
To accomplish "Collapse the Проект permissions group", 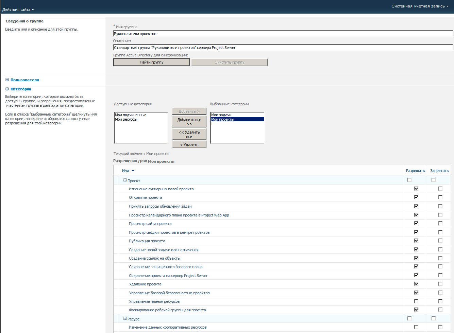I will [125, 180].
